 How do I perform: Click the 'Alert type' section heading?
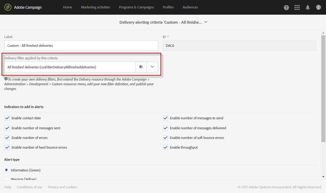12,160
